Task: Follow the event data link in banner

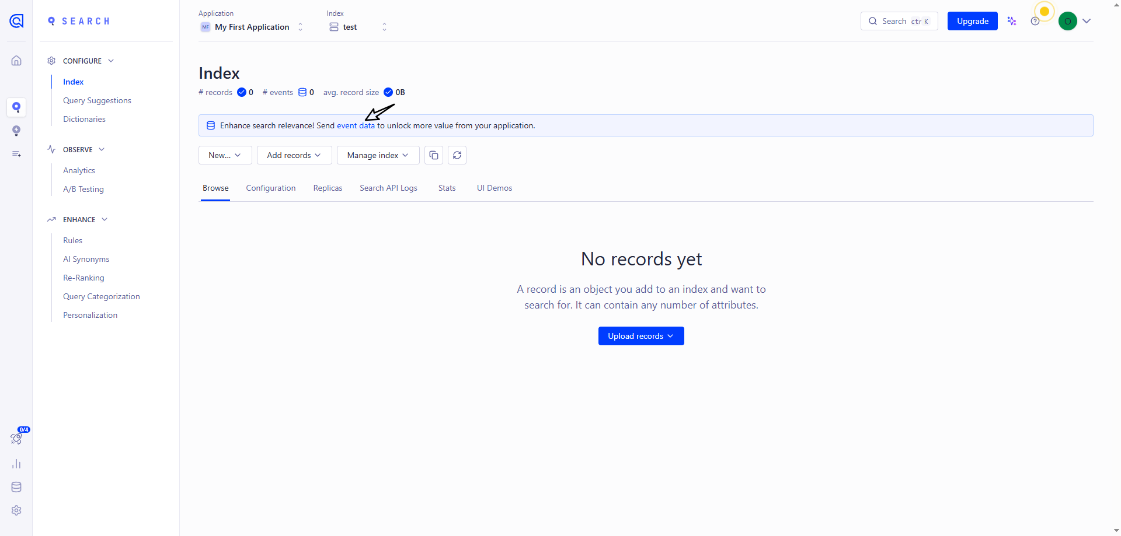Action: tap(356, 125)
